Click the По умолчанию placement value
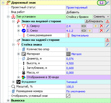This screenshot has width=111, height=103. coord(76,91)
